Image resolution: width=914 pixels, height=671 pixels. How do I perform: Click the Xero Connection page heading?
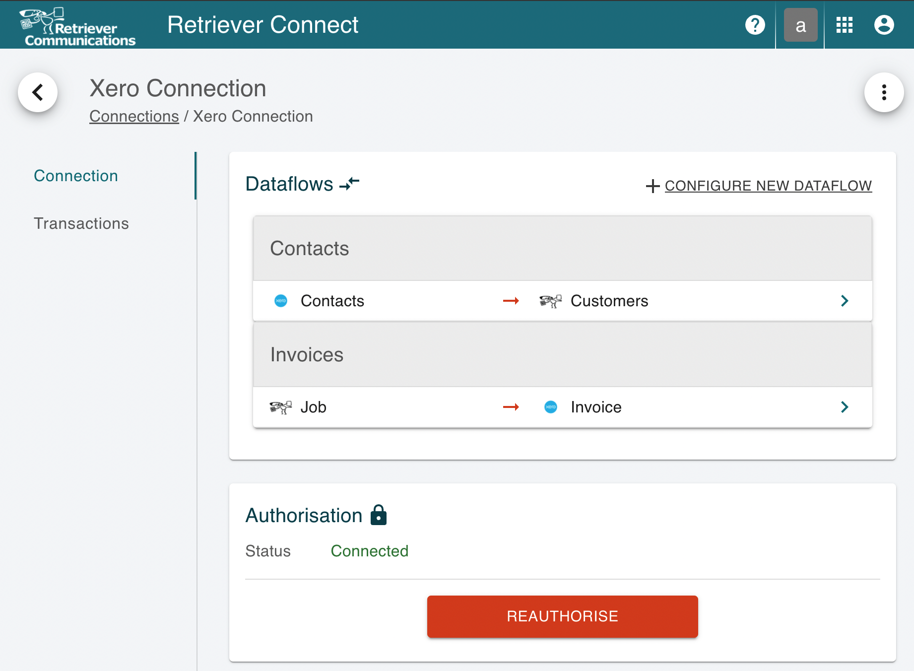point(178,88)
